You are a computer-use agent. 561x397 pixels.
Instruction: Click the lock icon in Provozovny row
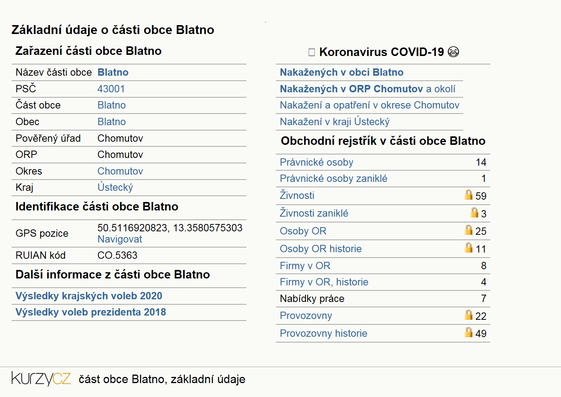coord(469,315)
